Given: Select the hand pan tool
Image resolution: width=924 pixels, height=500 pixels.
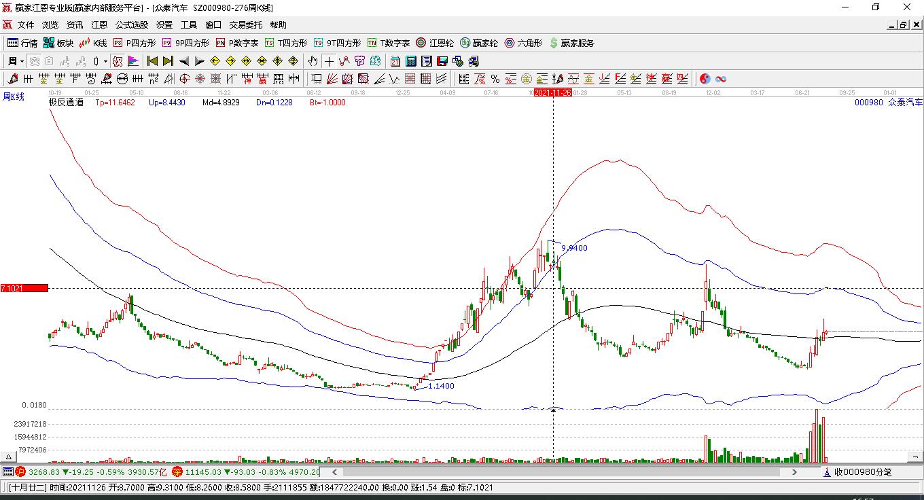Looking at the screenshot, I should coord(313,61).
